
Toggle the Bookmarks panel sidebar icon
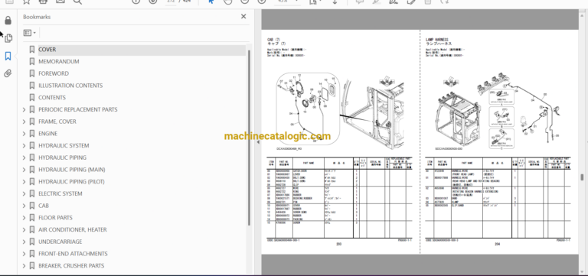[8, 56]
